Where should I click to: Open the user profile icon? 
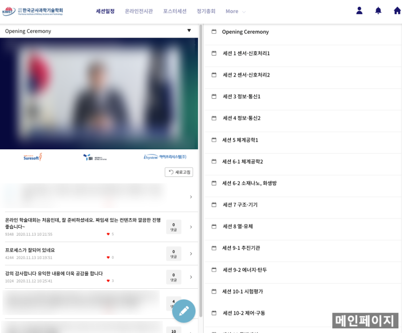point(359,10)
